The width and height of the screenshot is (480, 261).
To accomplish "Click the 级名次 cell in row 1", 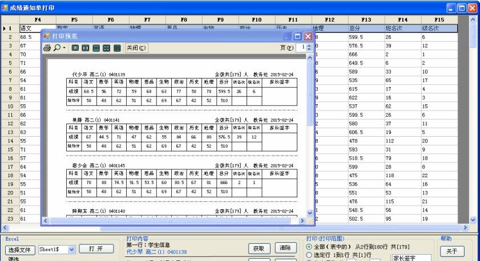I will [x=439, y=28].
